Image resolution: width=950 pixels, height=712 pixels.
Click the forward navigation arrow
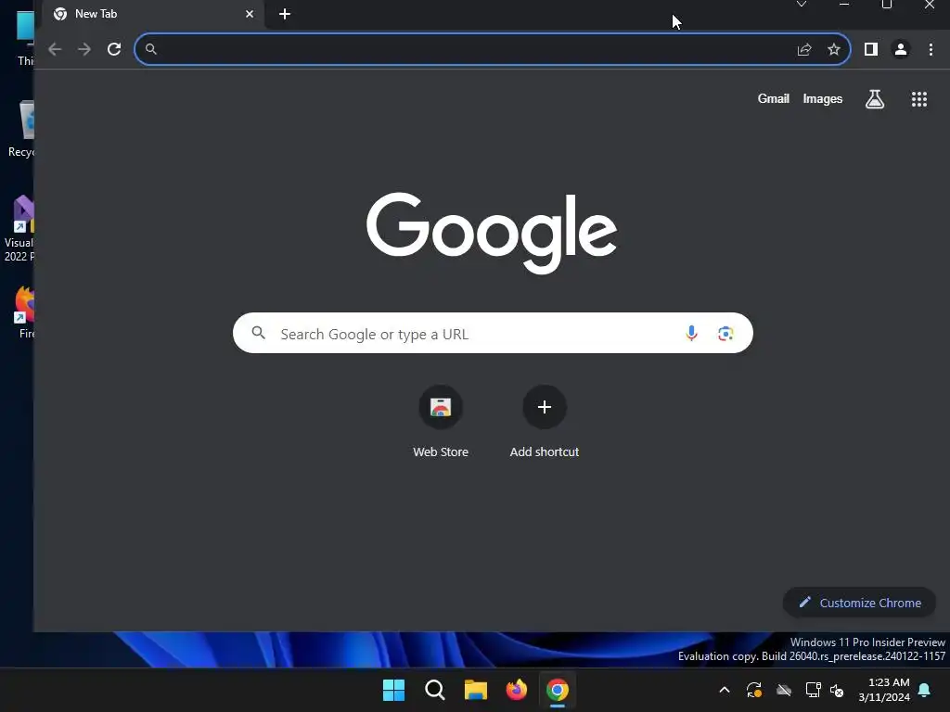coord(84,49)
